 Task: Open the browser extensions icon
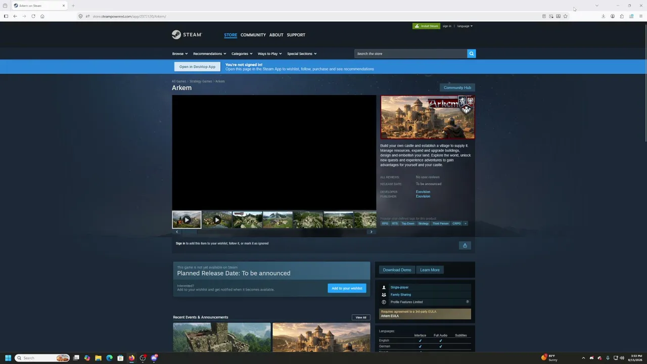pyautogui.click(x=622, y=16)
